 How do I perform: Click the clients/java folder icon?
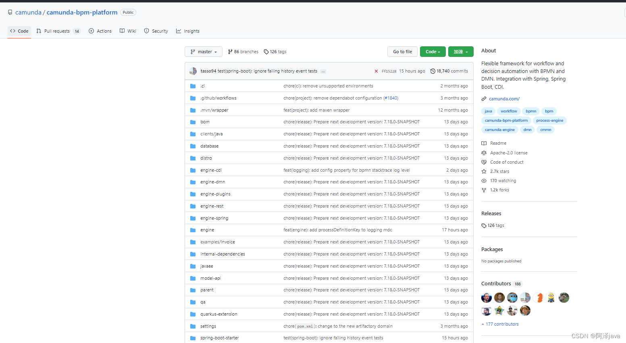193,134
